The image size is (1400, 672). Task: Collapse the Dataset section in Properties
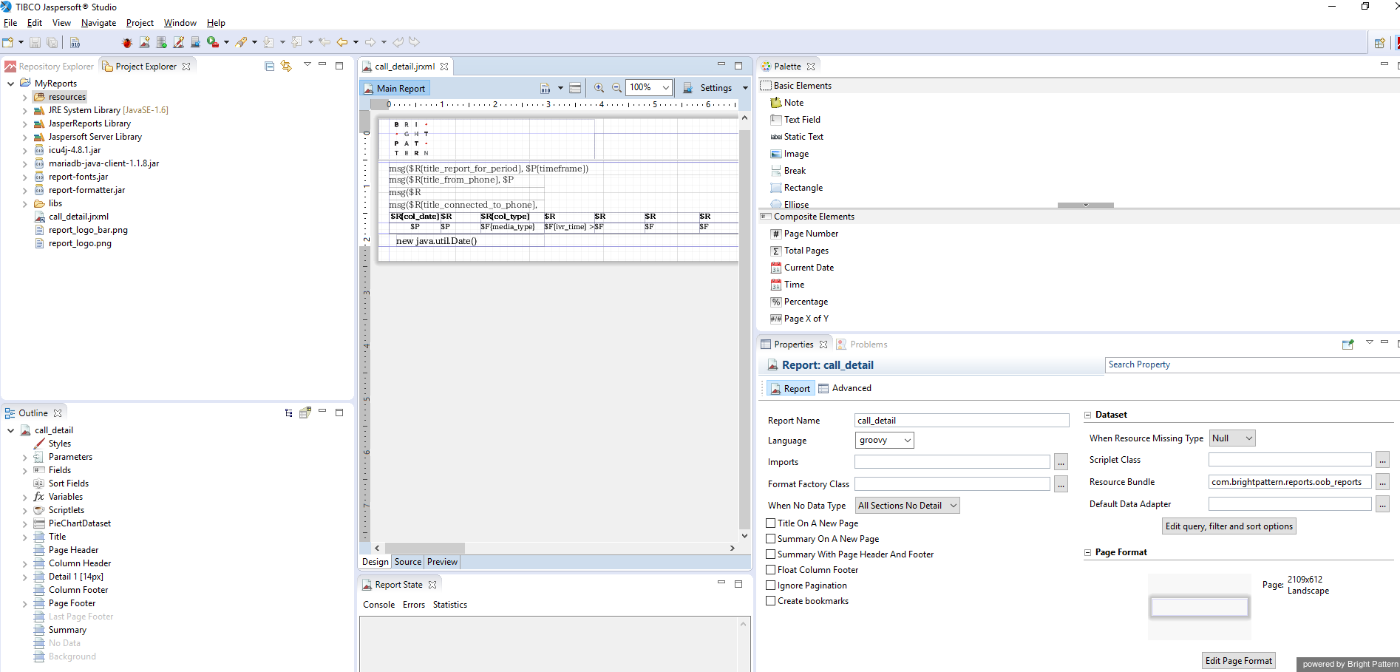coord(1087,415)
